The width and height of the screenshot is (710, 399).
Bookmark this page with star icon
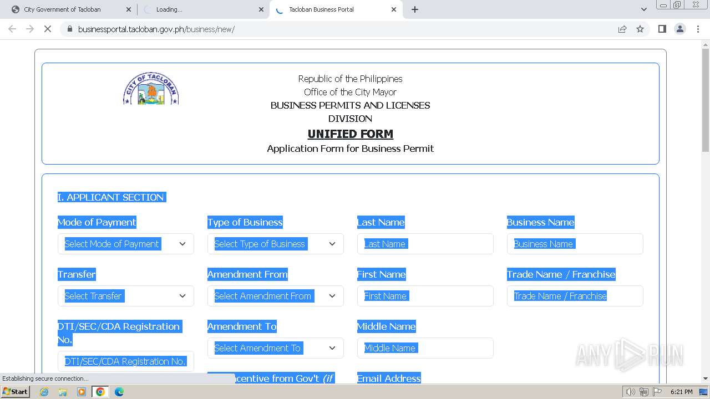640,29
